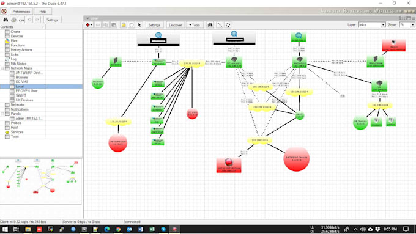The height and width of the screenshot is (234, 416).
Task: Select the red DATACENTER device node
Action: tap(229, 165)
